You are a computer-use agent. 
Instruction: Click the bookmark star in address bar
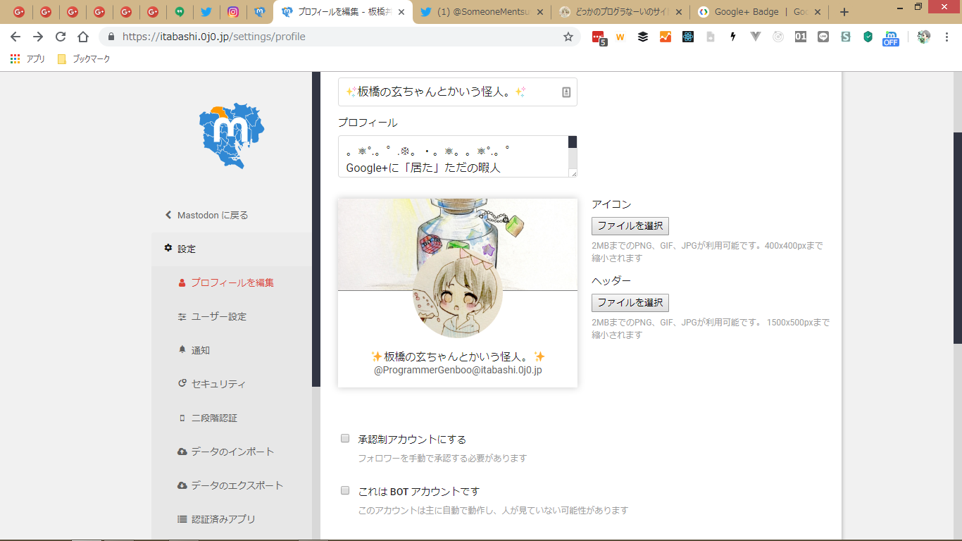[x=568, y=37]
